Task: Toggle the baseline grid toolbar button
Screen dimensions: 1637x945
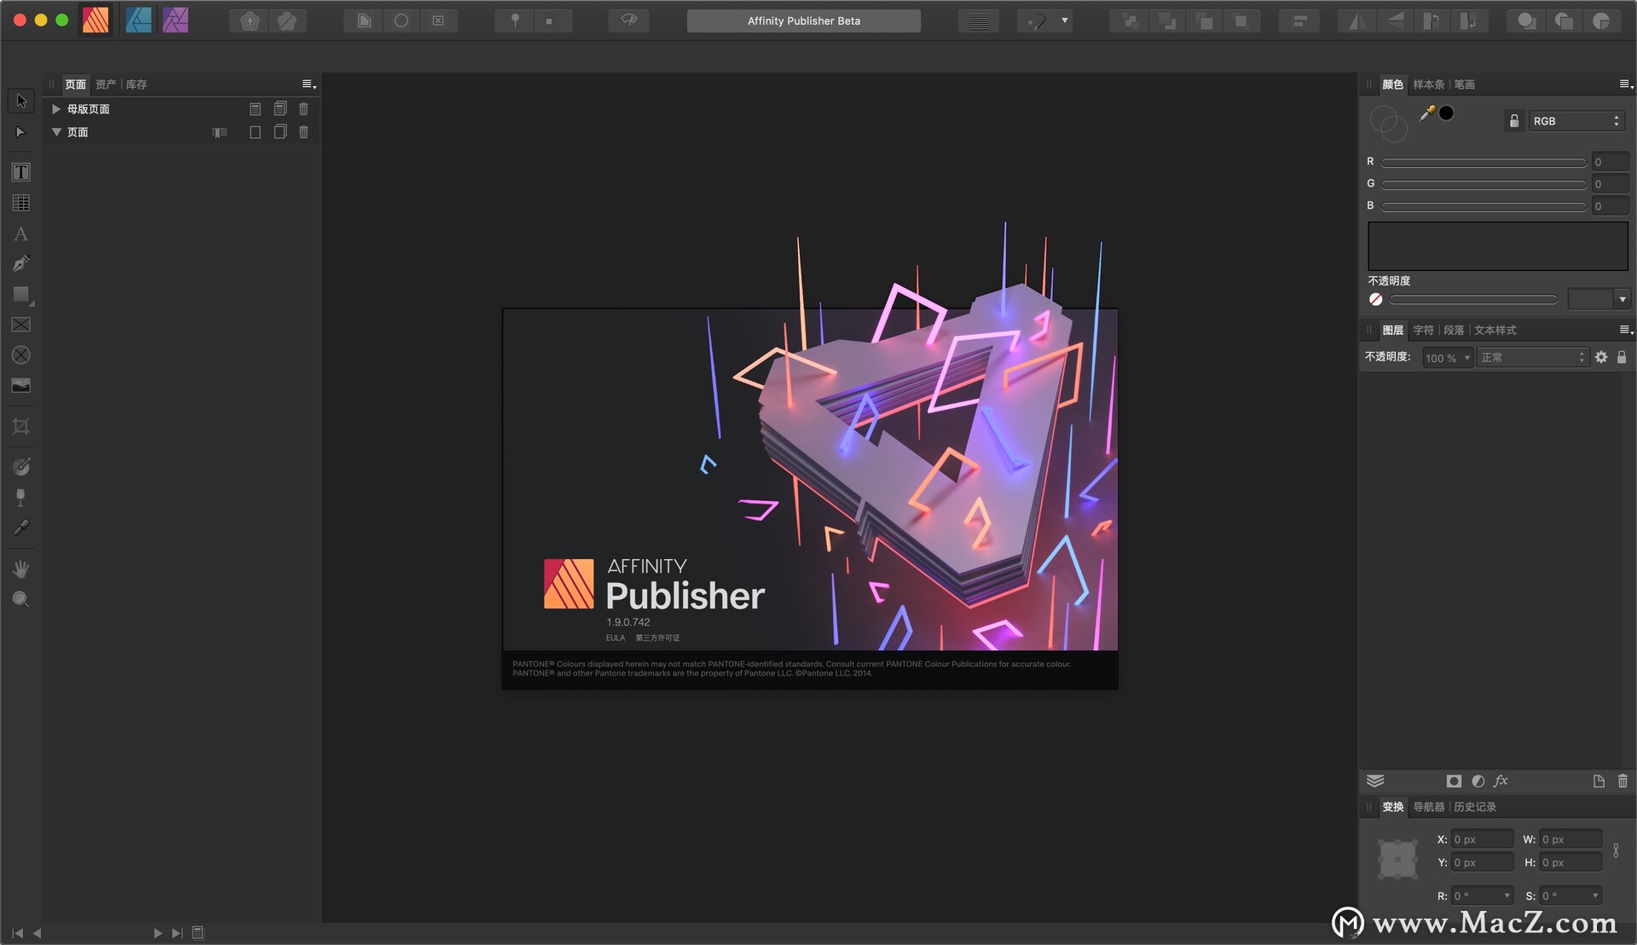Action: (x=979, y=20)
